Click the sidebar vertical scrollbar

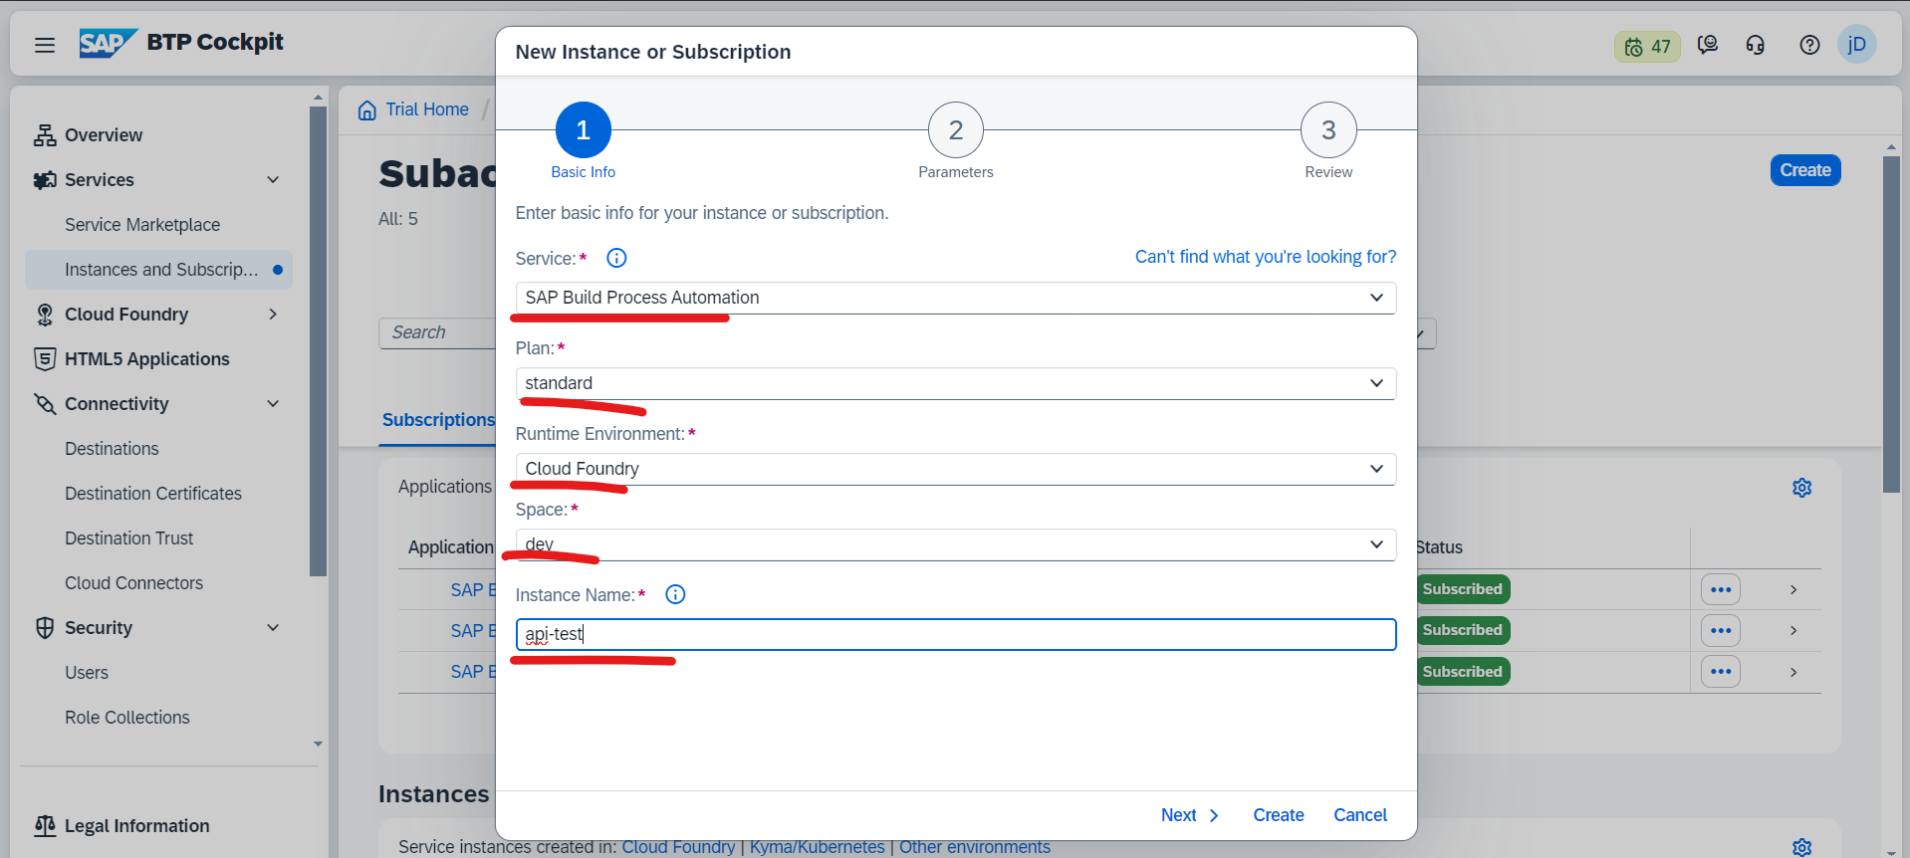[x=318, y=341]
